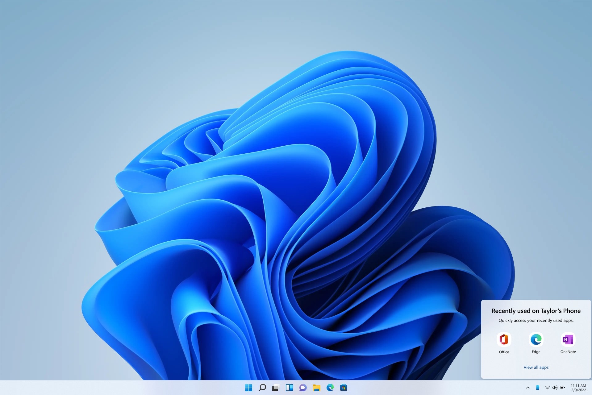Click 'Quickly access your recently used apps.' text
The width and height of the screenshot is (592, 395).
tap(536, 320)
